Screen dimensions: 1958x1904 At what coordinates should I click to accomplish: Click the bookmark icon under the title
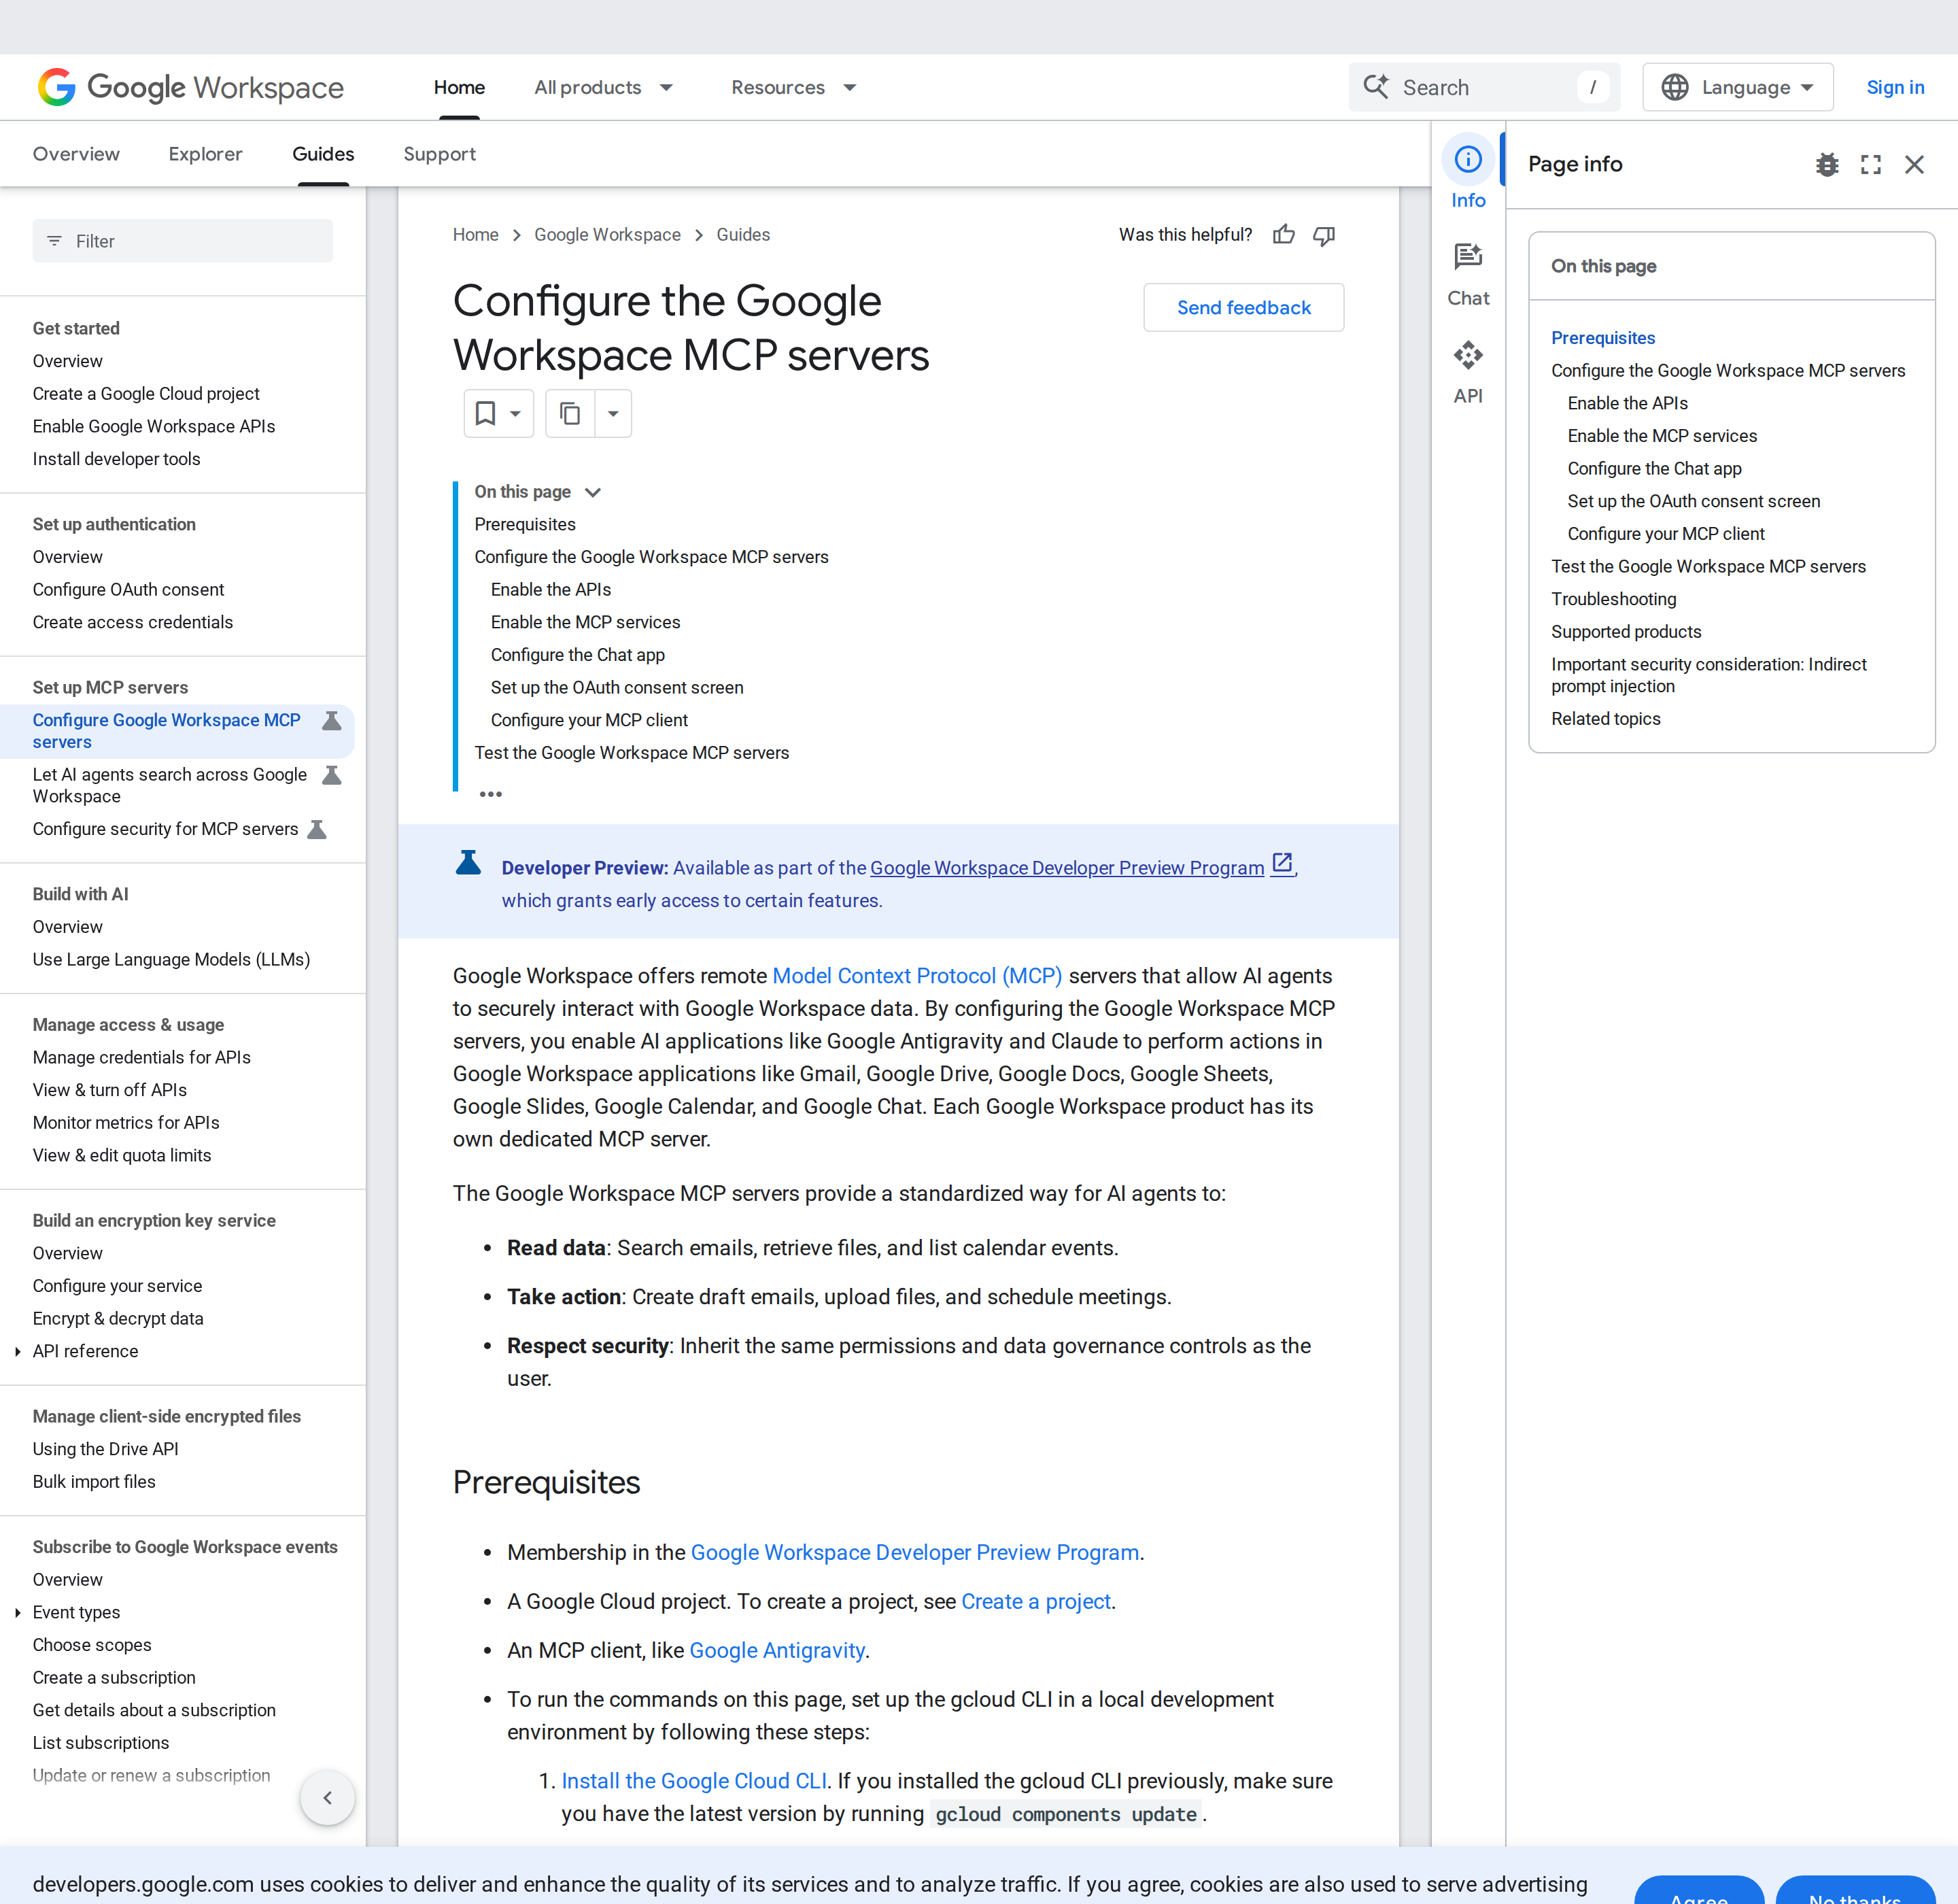click(485, 413)
